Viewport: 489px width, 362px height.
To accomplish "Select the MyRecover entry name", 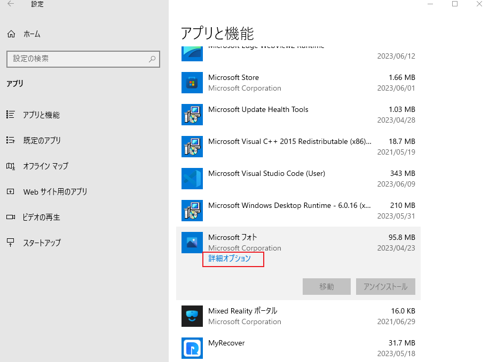I will coord(226,343).
